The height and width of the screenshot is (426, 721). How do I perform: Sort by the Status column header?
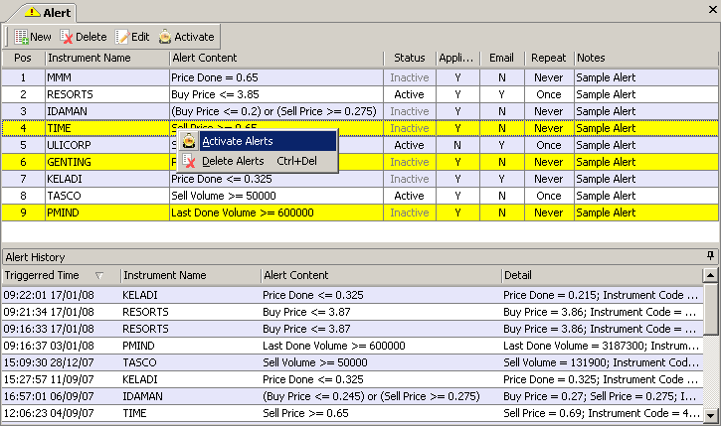point(410,58)
